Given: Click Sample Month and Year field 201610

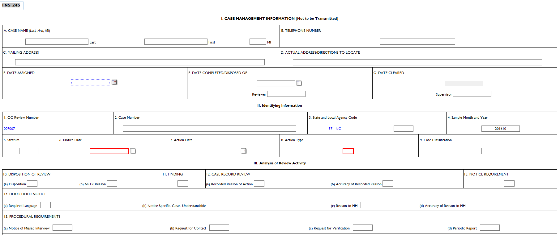Looking at the screenshot, I should click(501, 129).
